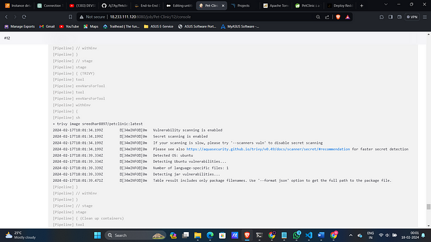The width and height of the screenshot is (431, 242).
Task: Open the Manage Exports bookmark
Action: click(19, 26)
